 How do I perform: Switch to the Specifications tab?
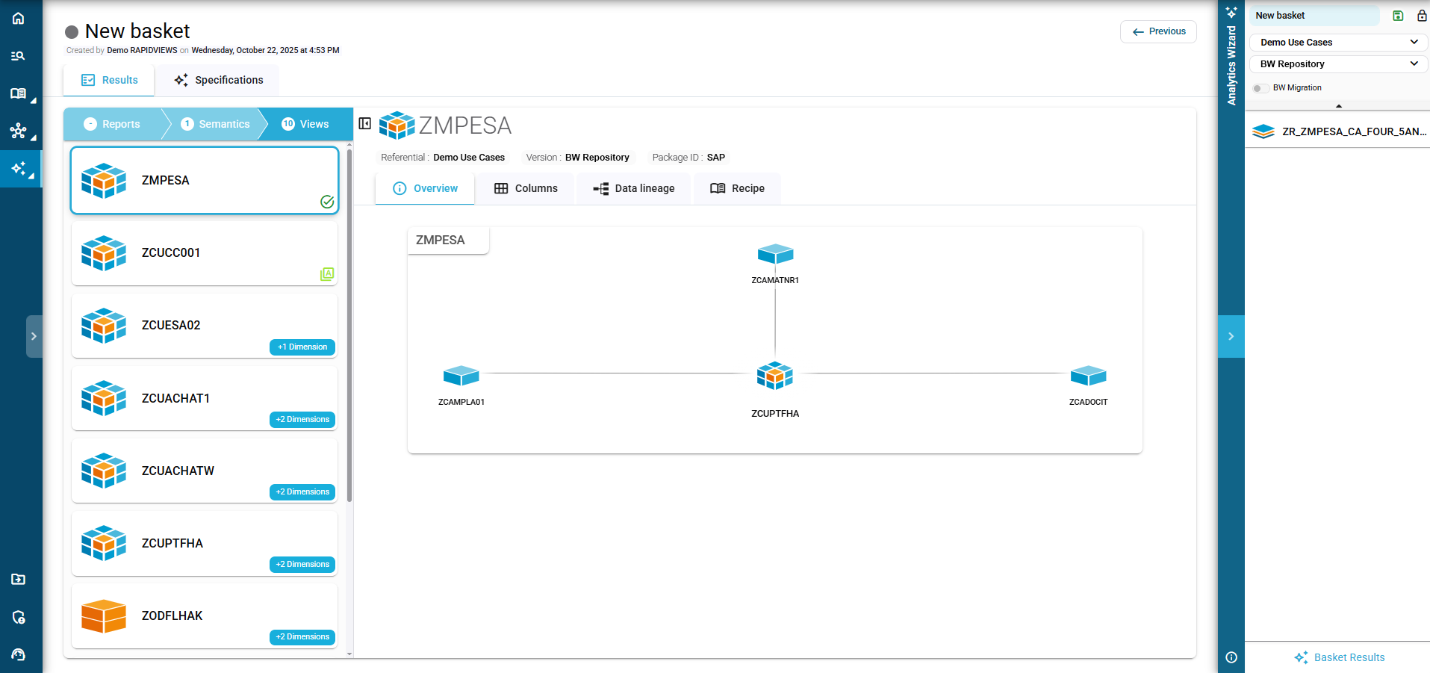point(219,80)
